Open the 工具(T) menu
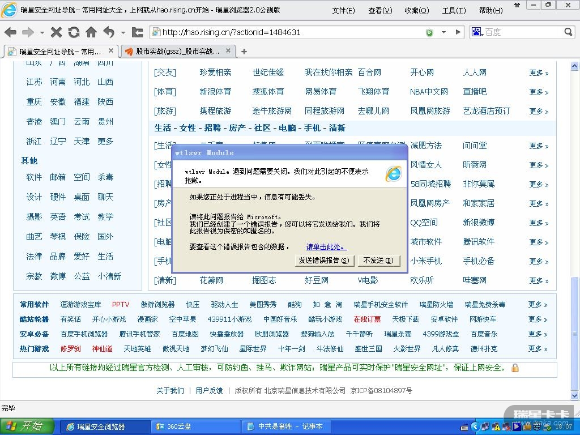This screenshot has width=580, height=435. 454,11
